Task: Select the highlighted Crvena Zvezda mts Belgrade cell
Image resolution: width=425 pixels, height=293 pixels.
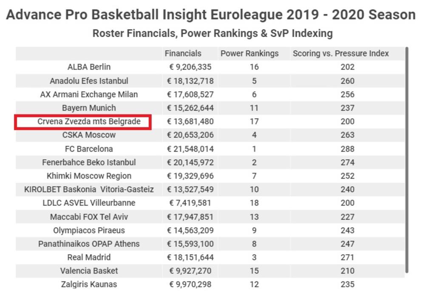Action: tap(89, 122)
